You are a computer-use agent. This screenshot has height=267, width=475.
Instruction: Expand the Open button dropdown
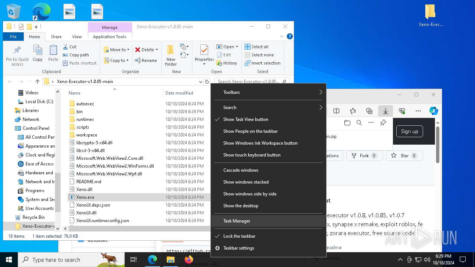click(x=237, y=47)
